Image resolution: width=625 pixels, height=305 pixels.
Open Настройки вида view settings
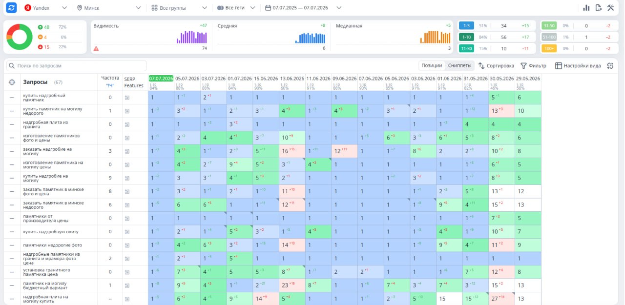pos(578,66)
